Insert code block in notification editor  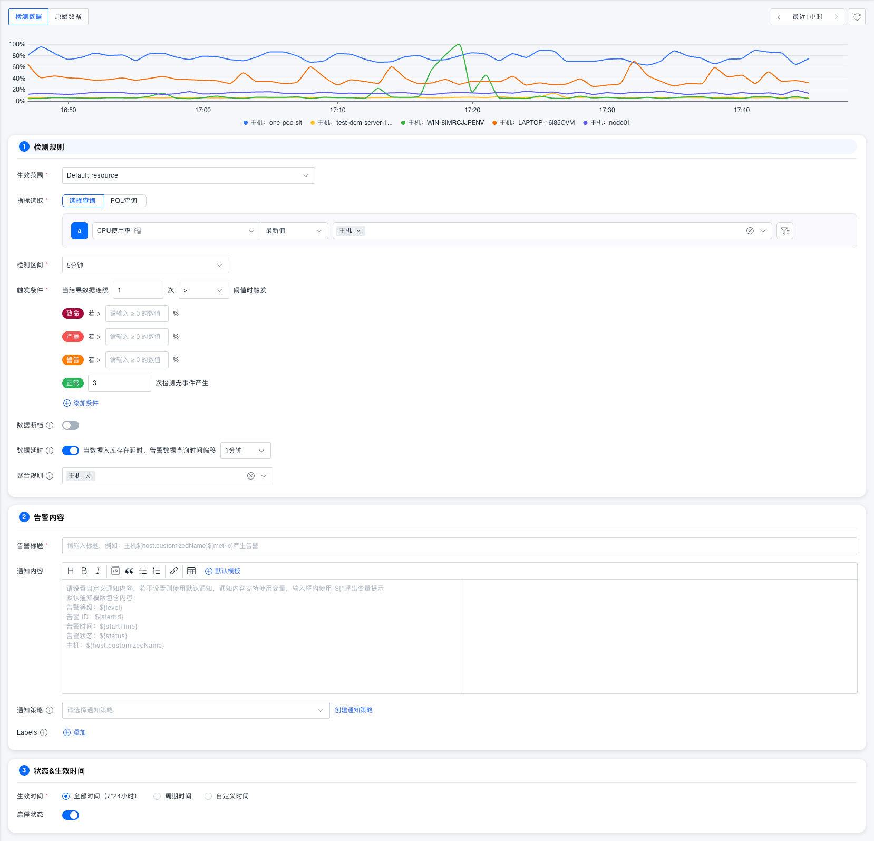(x=115, y=571)
